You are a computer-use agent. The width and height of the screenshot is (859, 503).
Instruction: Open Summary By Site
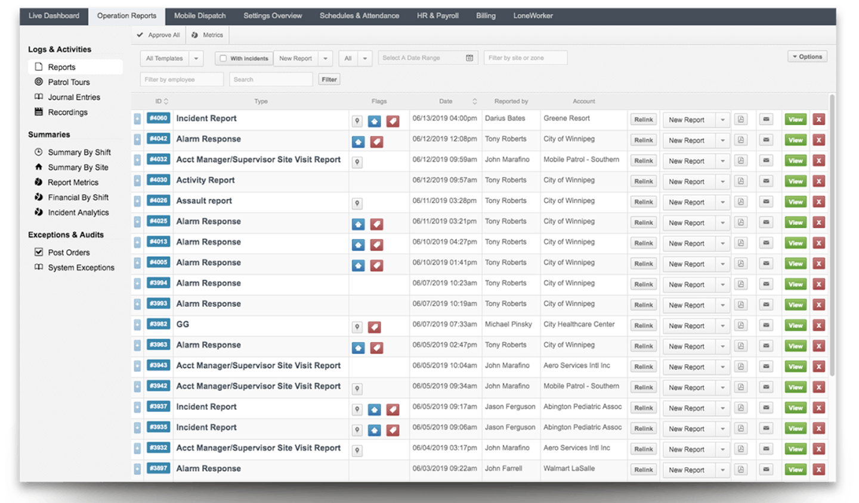(x=78, y=167)
